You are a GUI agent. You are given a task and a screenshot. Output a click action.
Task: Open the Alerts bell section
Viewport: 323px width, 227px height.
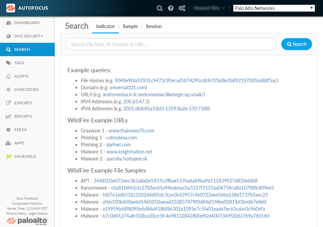point(21,76)
